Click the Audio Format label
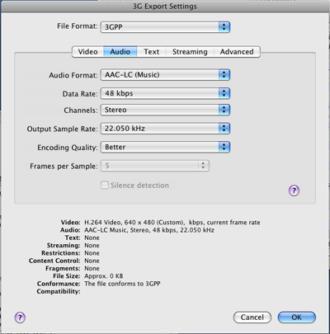The height and width of the screenshot is (334, 330). [73, 75]
